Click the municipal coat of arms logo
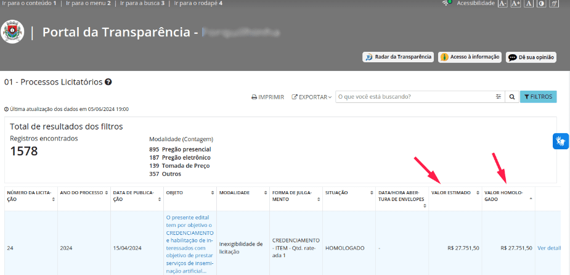The image size is (570, 275). [12, 31]
